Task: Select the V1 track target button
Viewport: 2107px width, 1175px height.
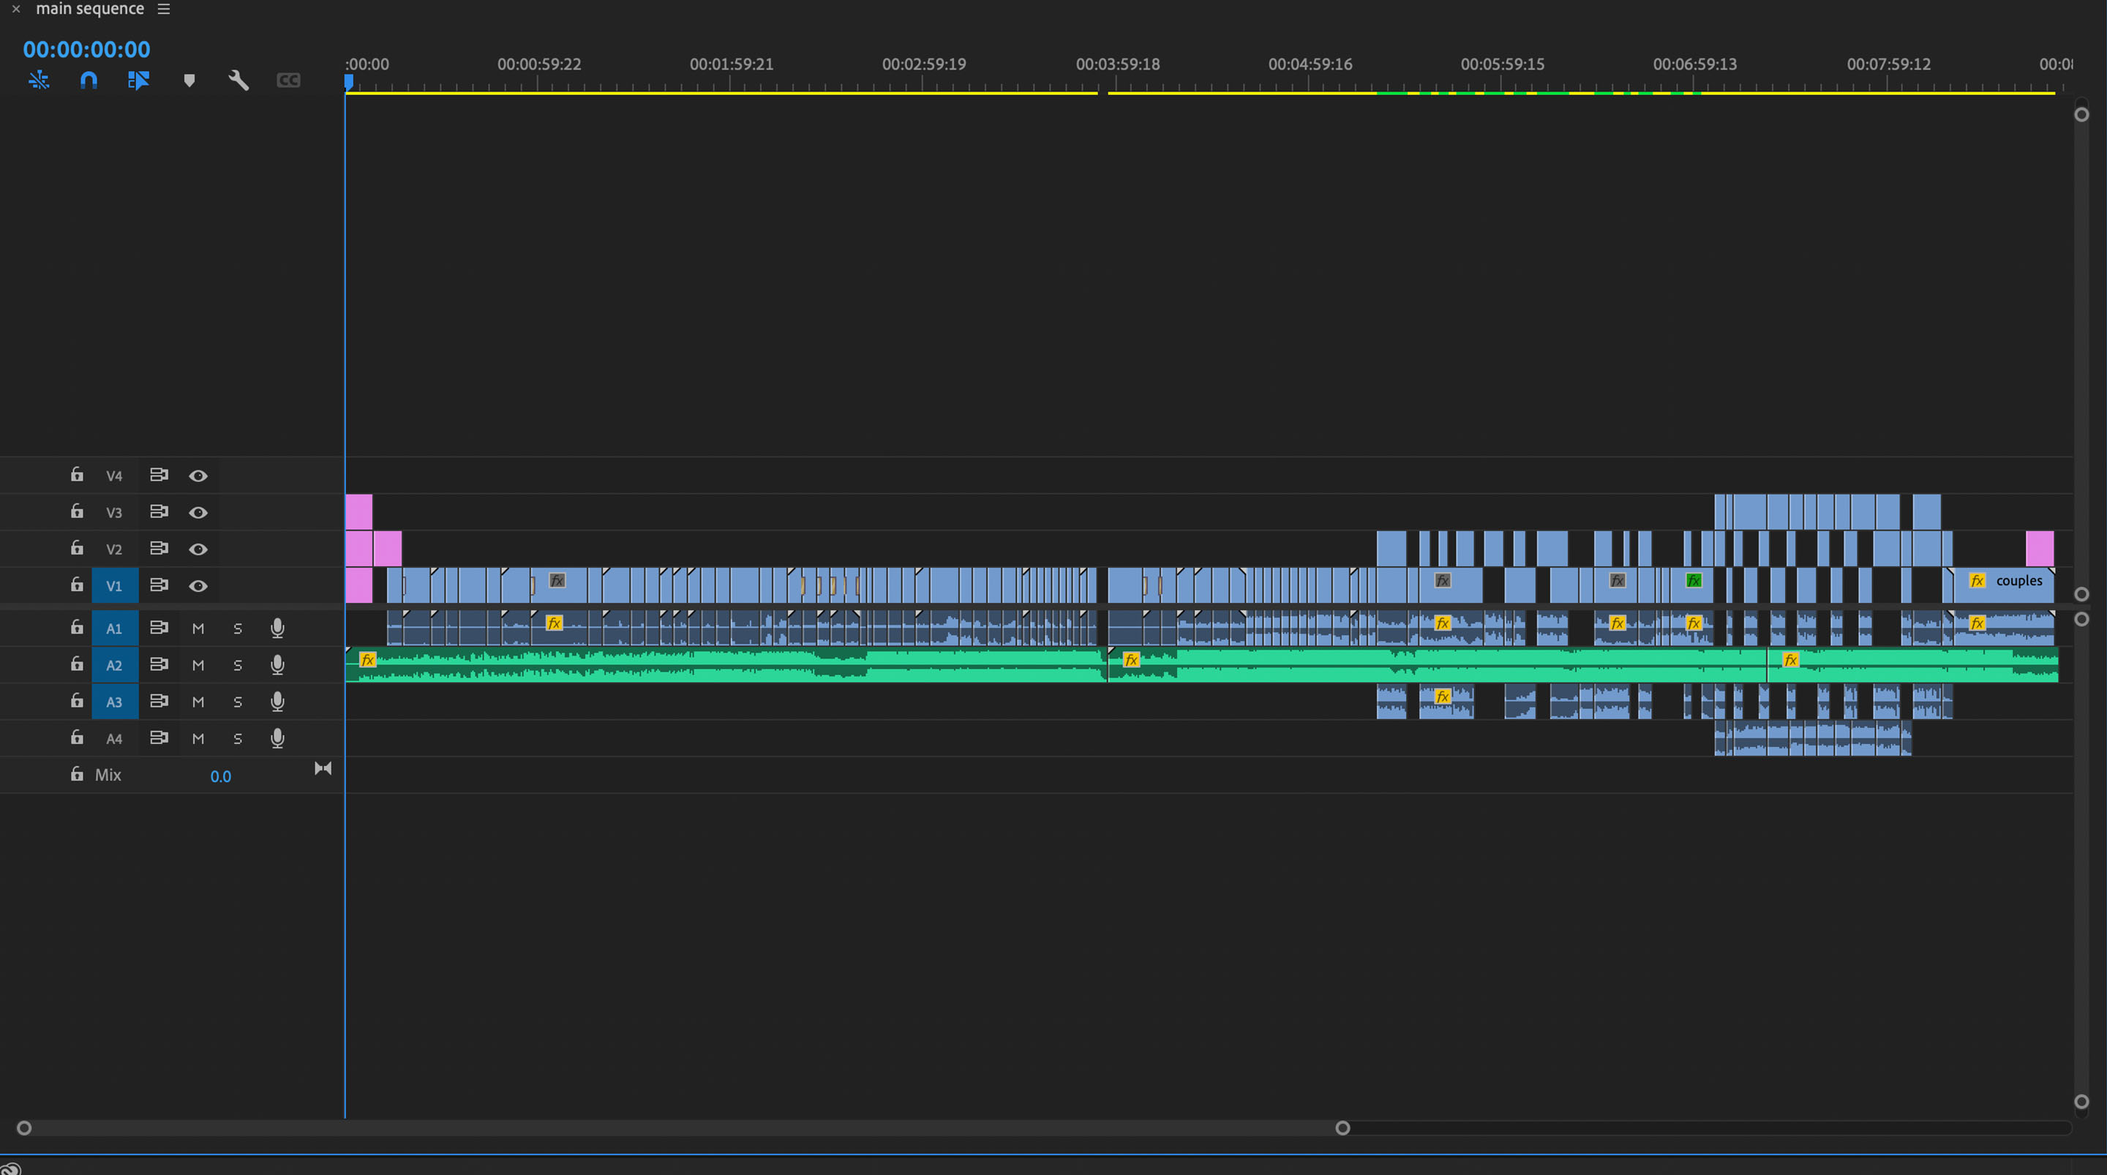Action: [x=115, y=586]
